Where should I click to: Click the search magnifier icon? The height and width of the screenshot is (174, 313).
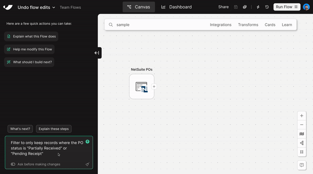click(111, 25)
